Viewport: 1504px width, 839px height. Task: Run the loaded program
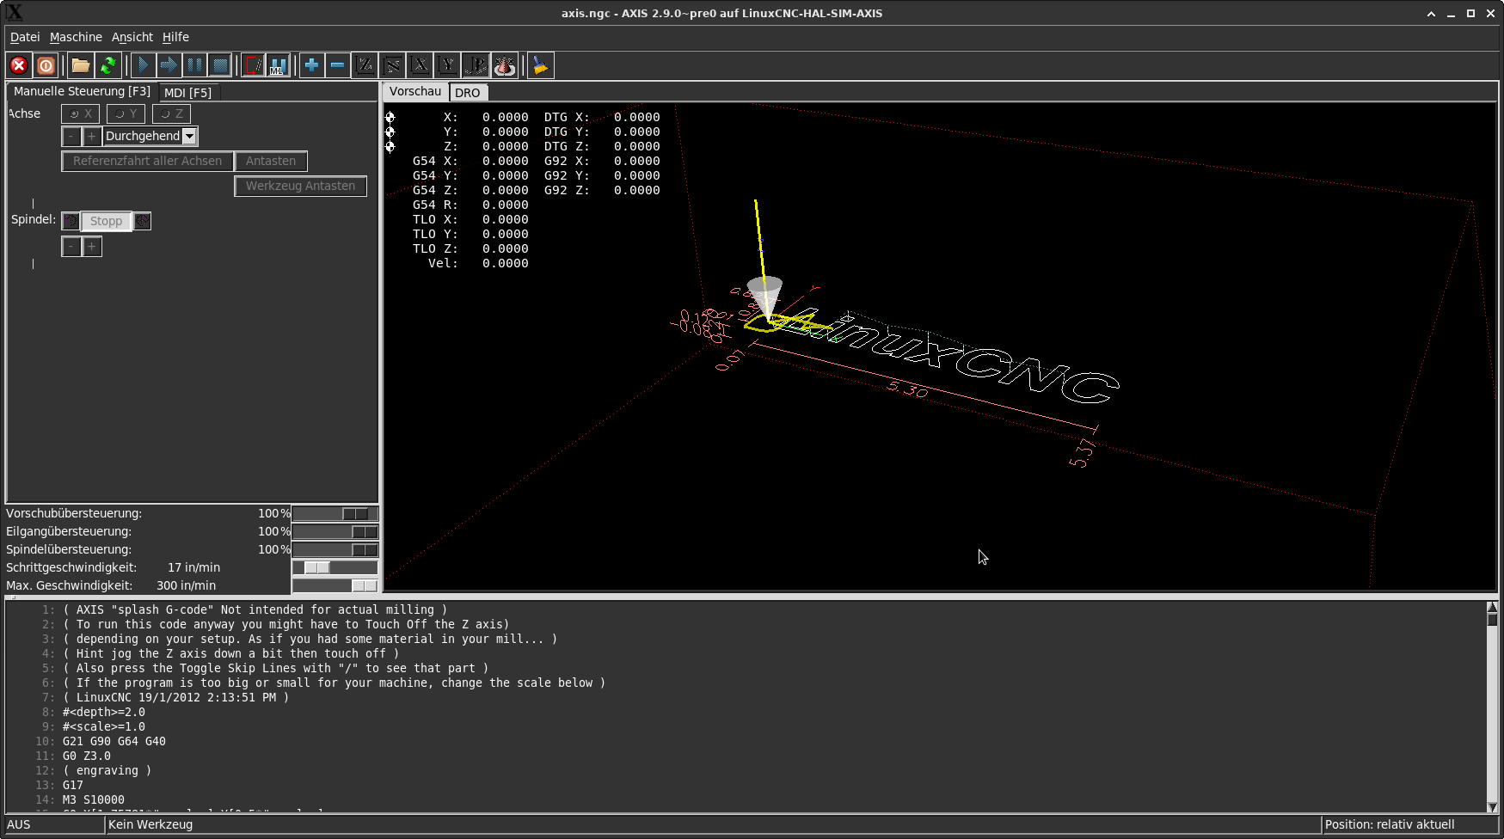coord(143,65)
